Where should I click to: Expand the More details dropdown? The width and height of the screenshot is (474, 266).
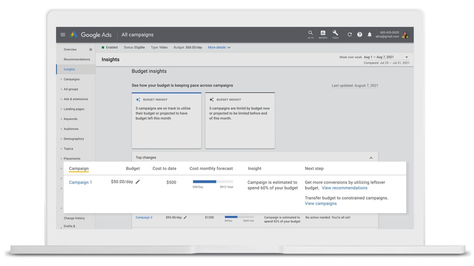pos(219,47)
